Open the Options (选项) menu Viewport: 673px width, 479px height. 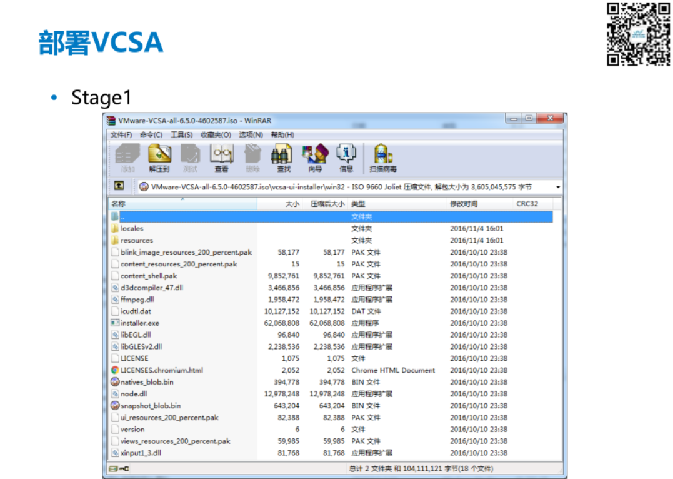pos(251,135)
